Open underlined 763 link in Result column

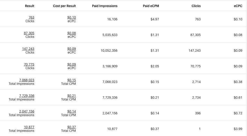coord(31,17)
